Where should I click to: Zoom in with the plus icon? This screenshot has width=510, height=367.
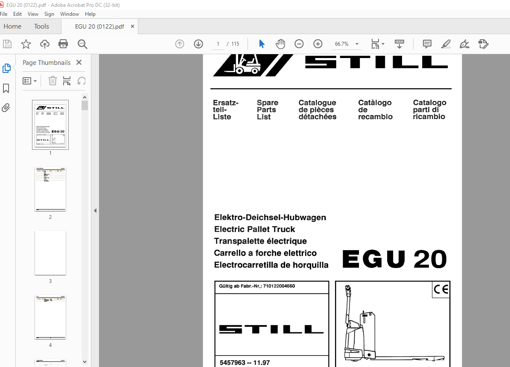pos(318,44)
